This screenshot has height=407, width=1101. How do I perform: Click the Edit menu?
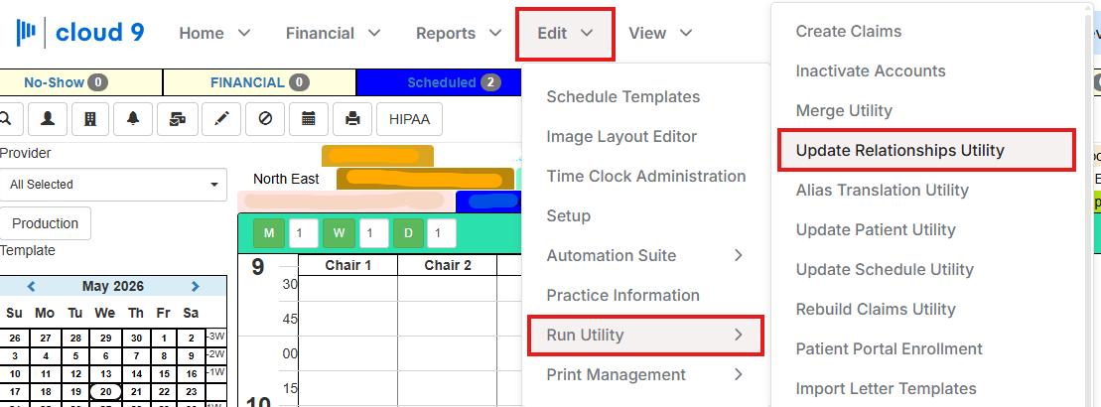pos(565,33)
